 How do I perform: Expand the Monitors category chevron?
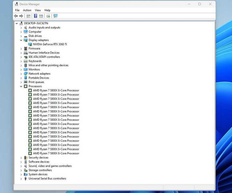(x=21, y=69)
